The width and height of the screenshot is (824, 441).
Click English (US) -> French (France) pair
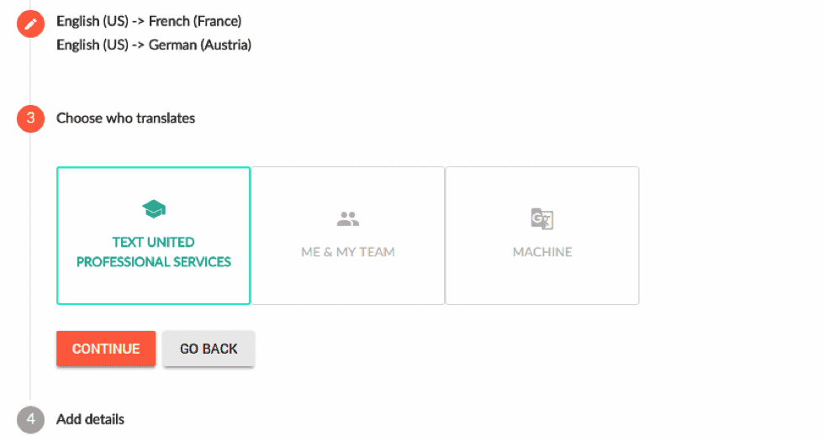(150, 21)
